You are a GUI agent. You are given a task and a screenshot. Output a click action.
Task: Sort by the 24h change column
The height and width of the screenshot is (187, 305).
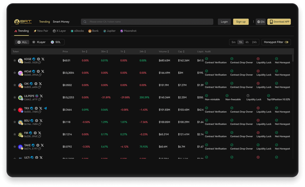pyautogui.click(x=142, y=52)
